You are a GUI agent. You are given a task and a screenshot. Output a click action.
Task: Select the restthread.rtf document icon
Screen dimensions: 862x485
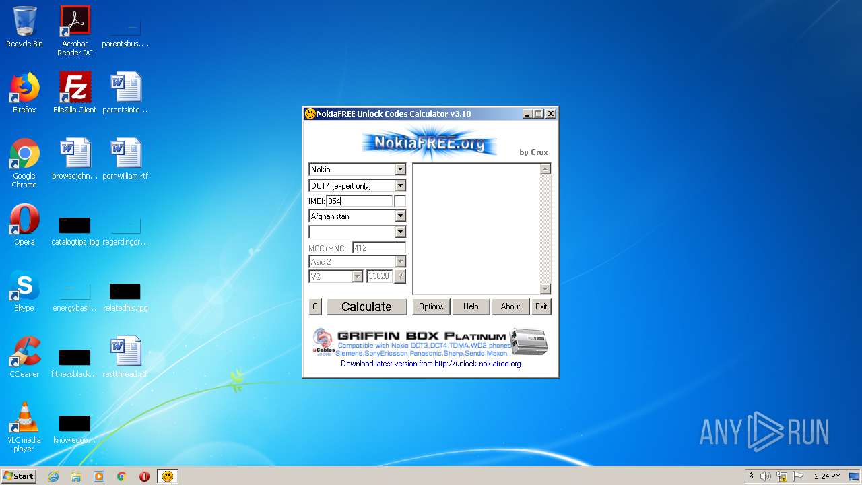125,357
